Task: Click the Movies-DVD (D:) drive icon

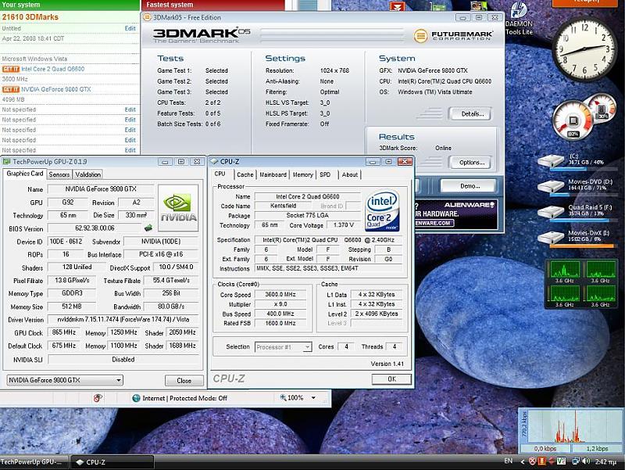Action: point(551,187)
